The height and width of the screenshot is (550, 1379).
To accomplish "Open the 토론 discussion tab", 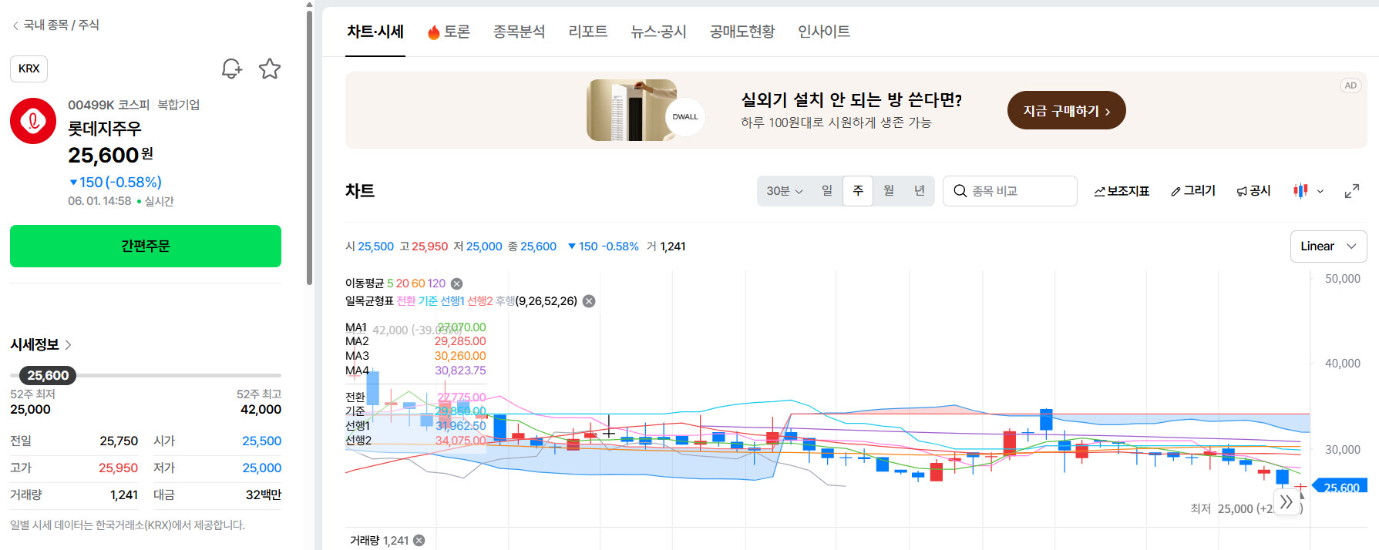I will pos(449,32).
